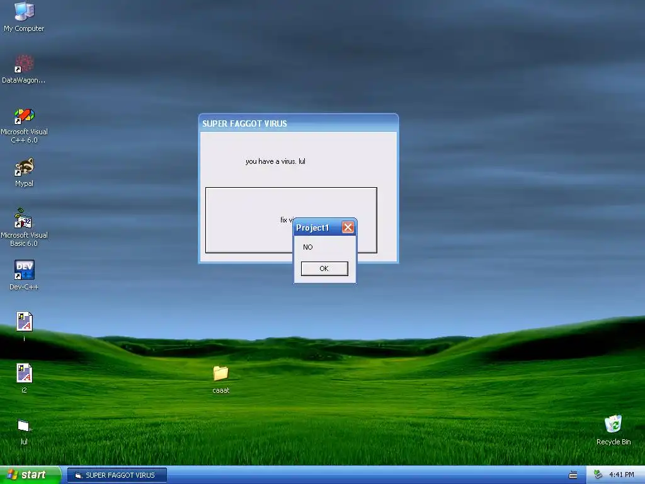Click the Project1 dialog title bar
Image resolution: width=645 pixels, height=484 pixels.
tap(317, 227)
